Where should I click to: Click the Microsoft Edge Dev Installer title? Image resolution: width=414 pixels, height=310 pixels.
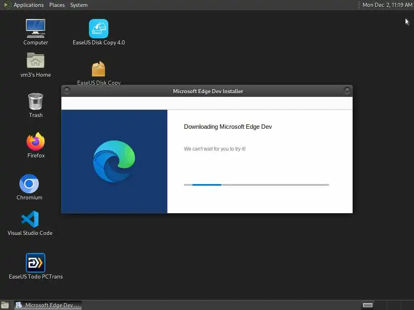pyautogui.click(x=208, y=91)
